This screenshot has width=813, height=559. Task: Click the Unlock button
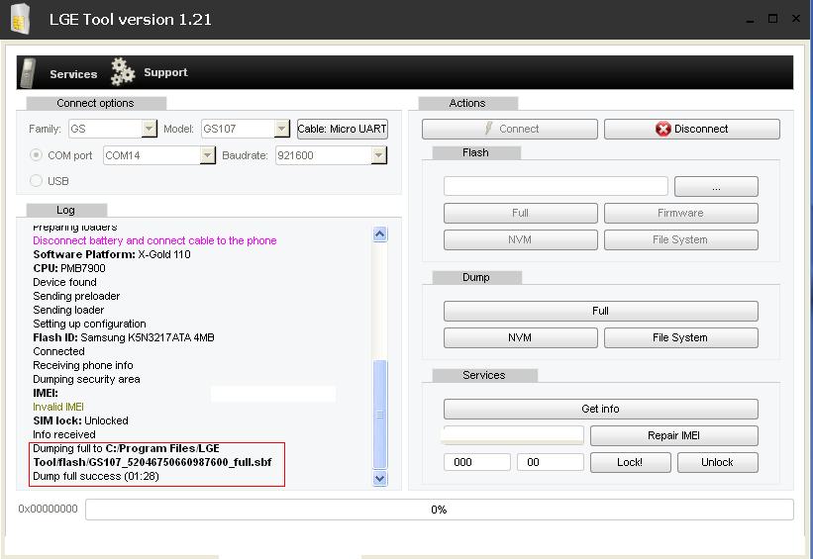point(717,462)
